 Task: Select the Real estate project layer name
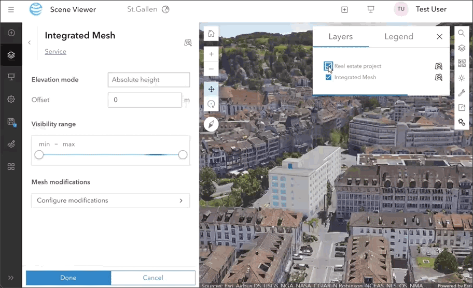(357, 66)
